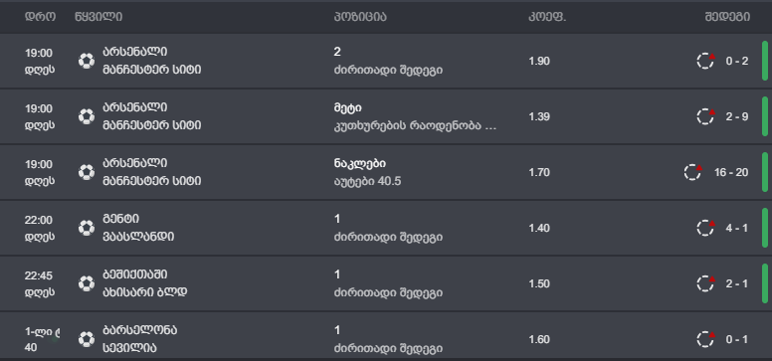772x361 pixels.
Task: Click the 1.39 odds value
Action: pos(538,116)
